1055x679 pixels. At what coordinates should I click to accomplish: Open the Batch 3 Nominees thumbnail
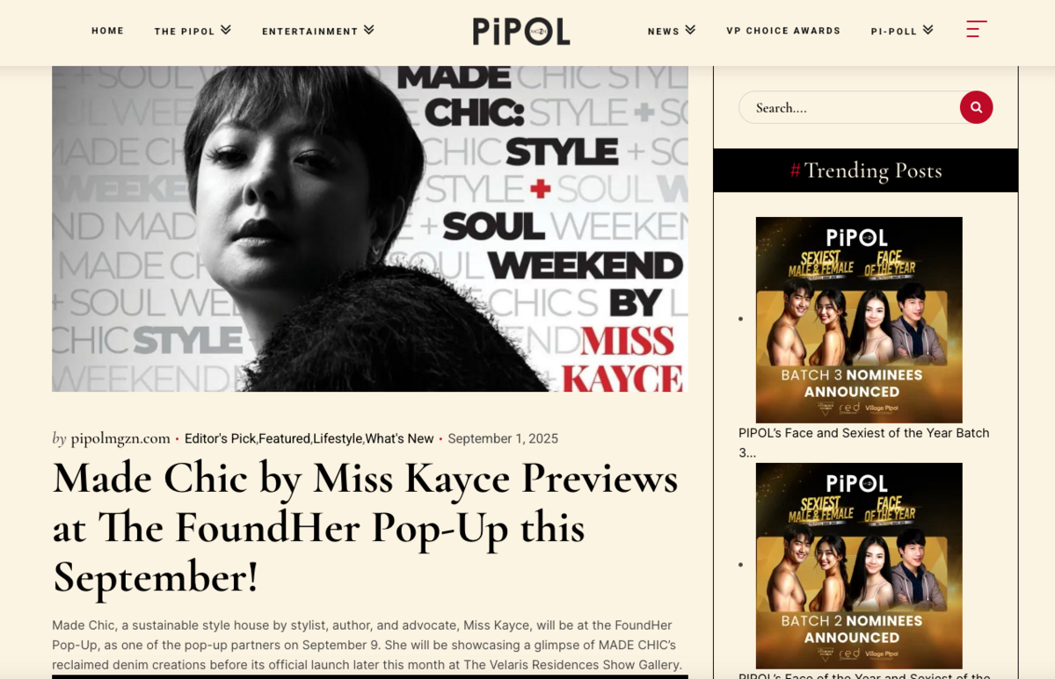point(859,320)
